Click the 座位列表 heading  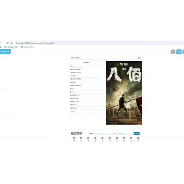point(77,133)
